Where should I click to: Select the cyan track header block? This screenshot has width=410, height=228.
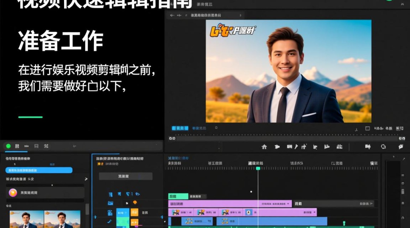click(123, 212)
